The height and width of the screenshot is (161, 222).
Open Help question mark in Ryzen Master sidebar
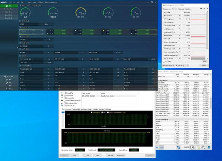coord(7,86)
